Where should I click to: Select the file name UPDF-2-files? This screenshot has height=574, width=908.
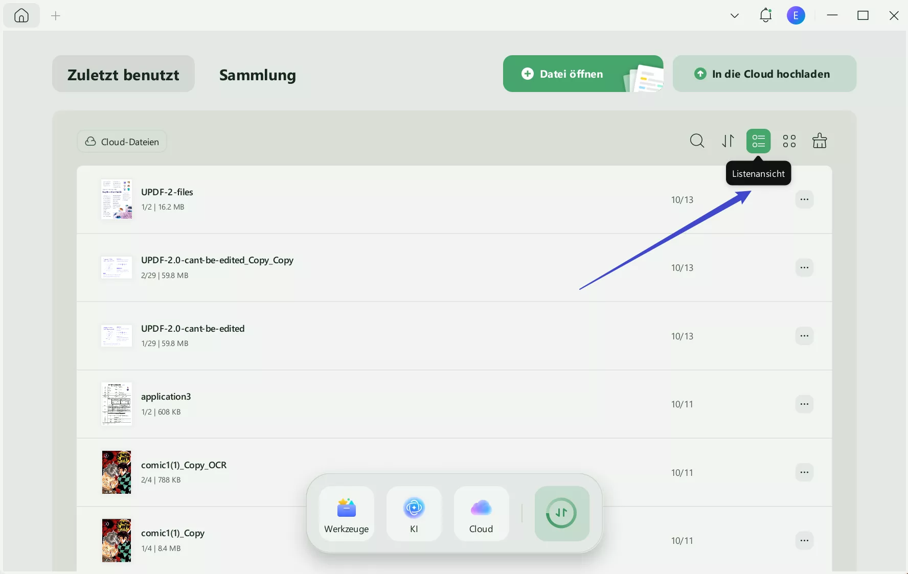[167, 192]
